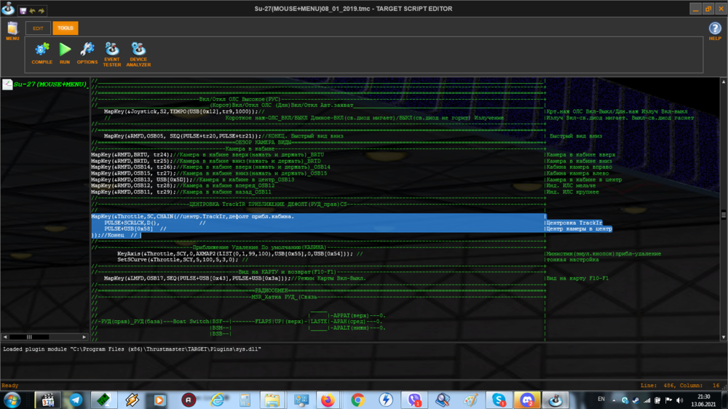This screenshot has width=728, height=409.
Task: Click the MapKey(&RMFD,OSB14 line
Action: pos(211,167)
